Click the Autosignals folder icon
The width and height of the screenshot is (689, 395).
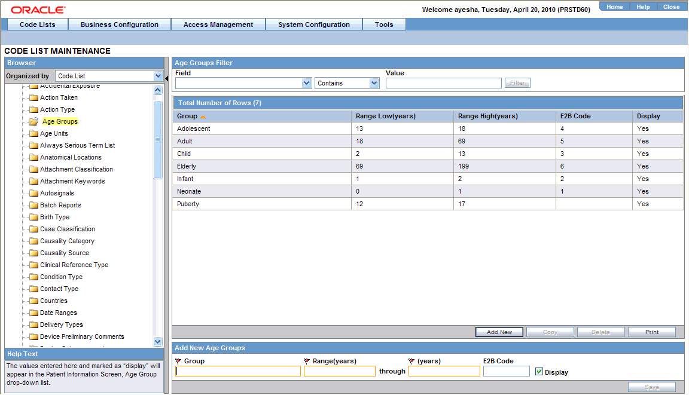[34, 193]
